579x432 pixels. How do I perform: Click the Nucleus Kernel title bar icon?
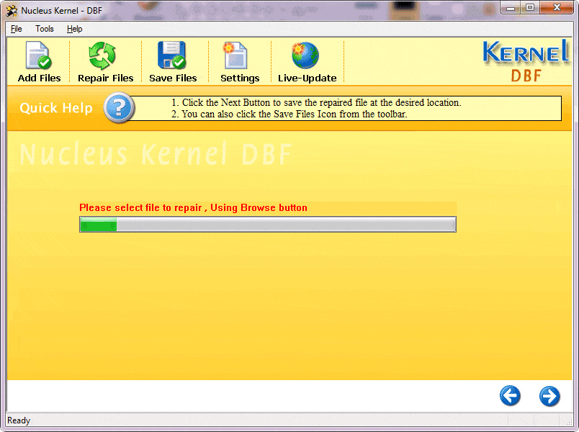coord(12,10)
